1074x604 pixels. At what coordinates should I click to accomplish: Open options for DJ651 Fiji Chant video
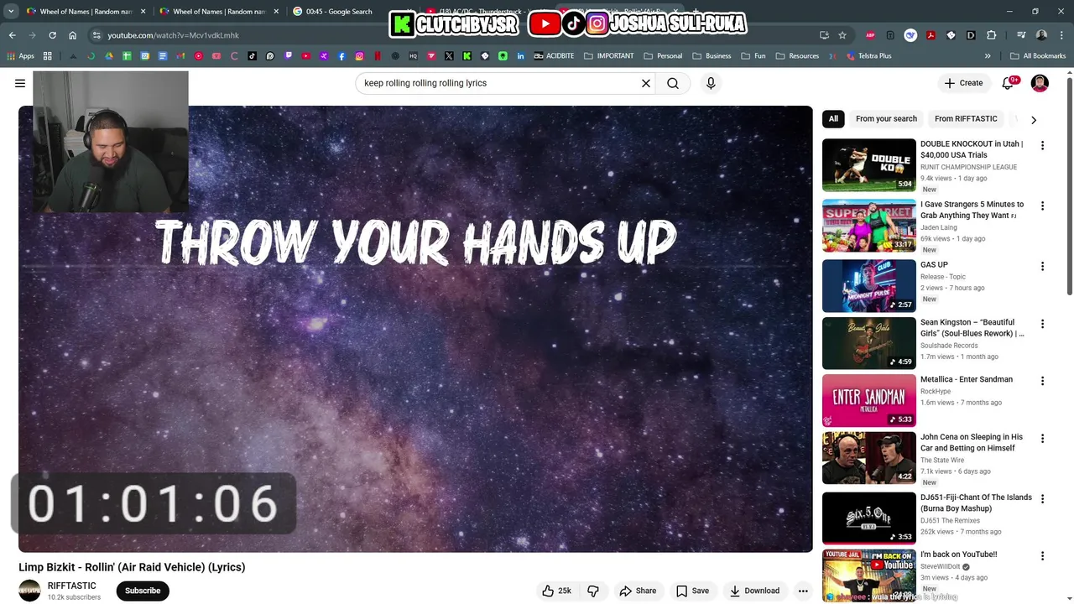(1042, 498)
